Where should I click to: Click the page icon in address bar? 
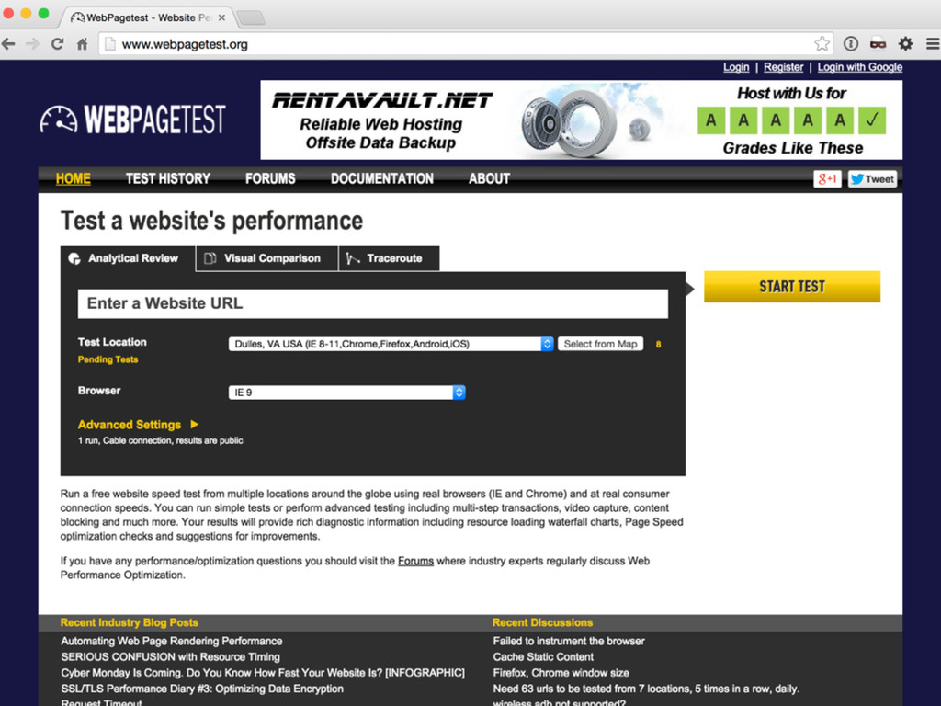point(110,44)
